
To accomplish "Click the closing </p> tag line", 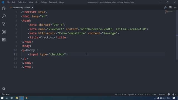I will pyautogui.click(x=24, y=59).
